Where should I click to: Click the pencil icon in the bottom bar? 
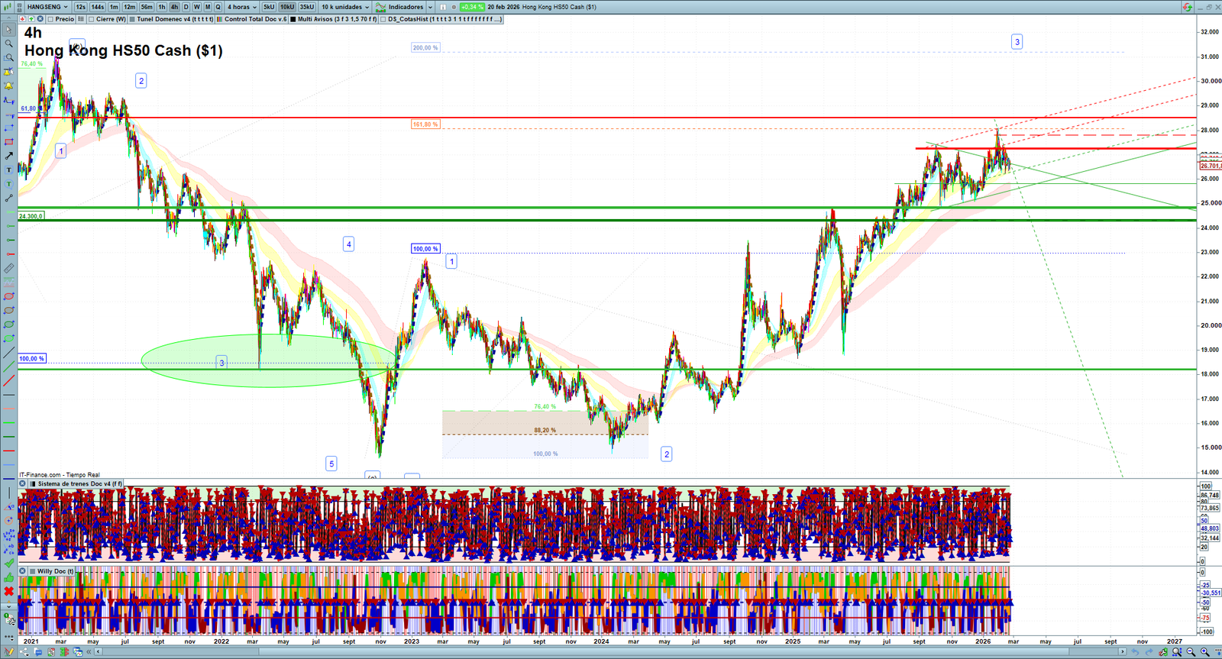pos(9,652)
